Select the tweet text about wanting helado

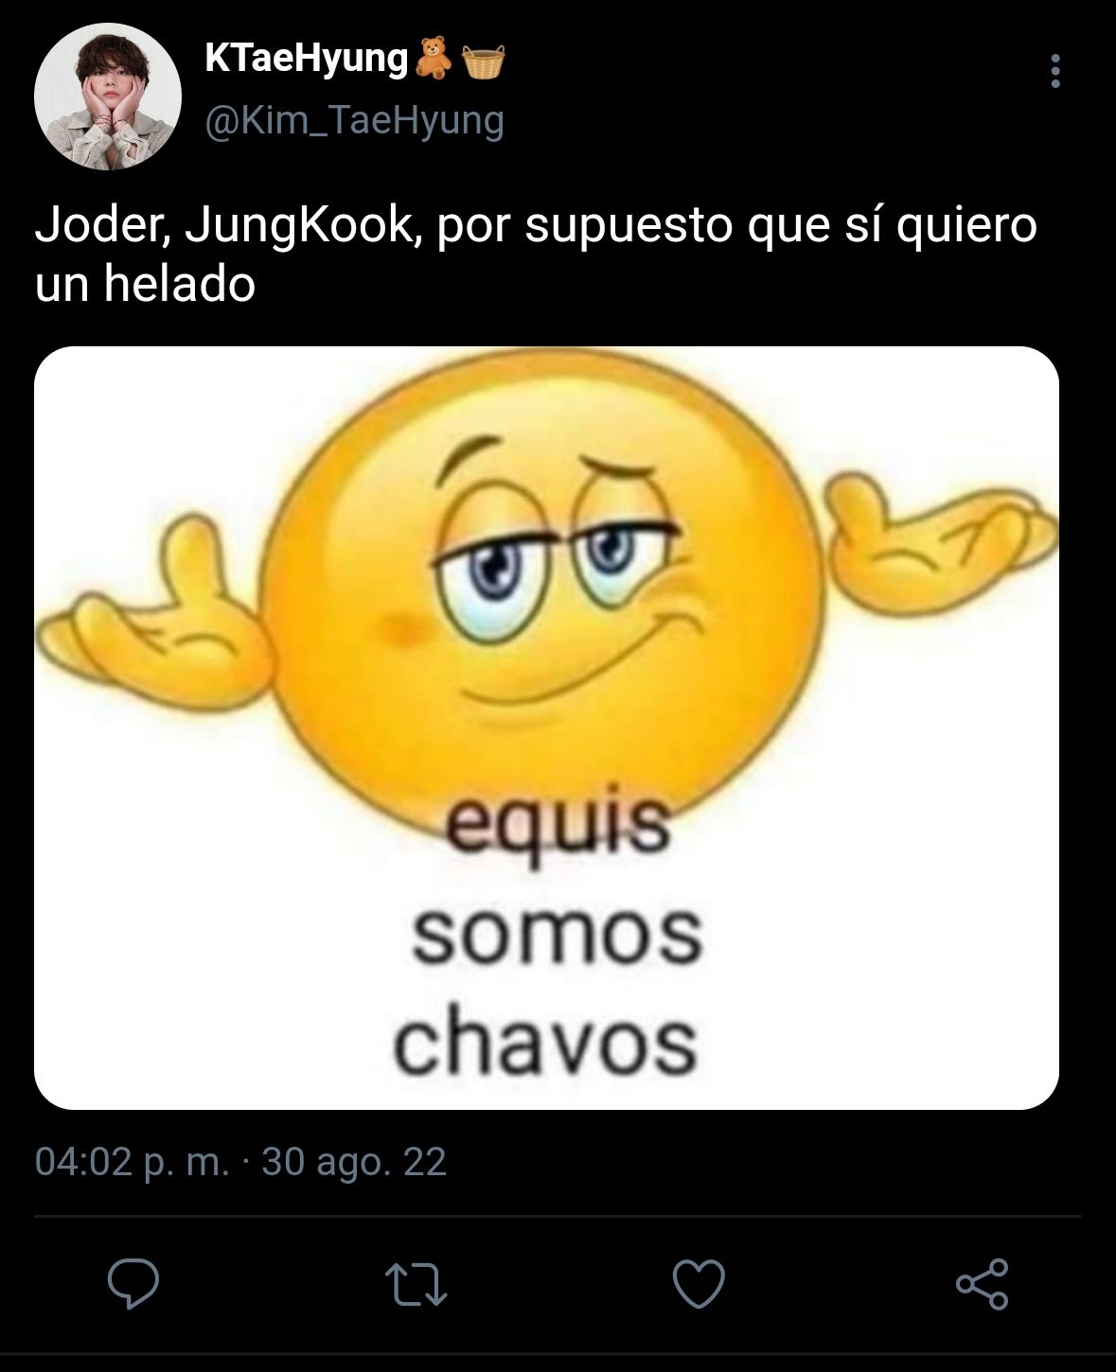point(536,254)
